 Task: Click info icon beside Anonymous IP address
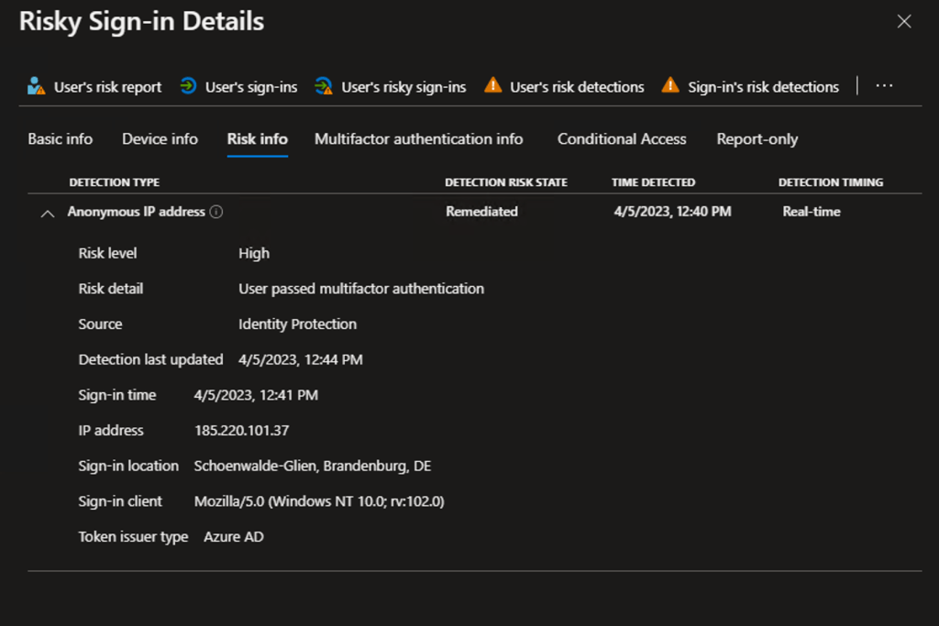216,212
